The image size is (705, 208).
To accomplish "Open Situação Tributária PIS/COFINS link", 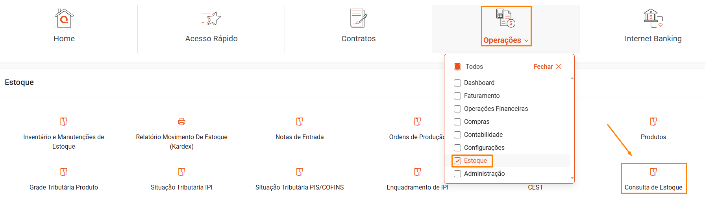I will pos(300,187).
